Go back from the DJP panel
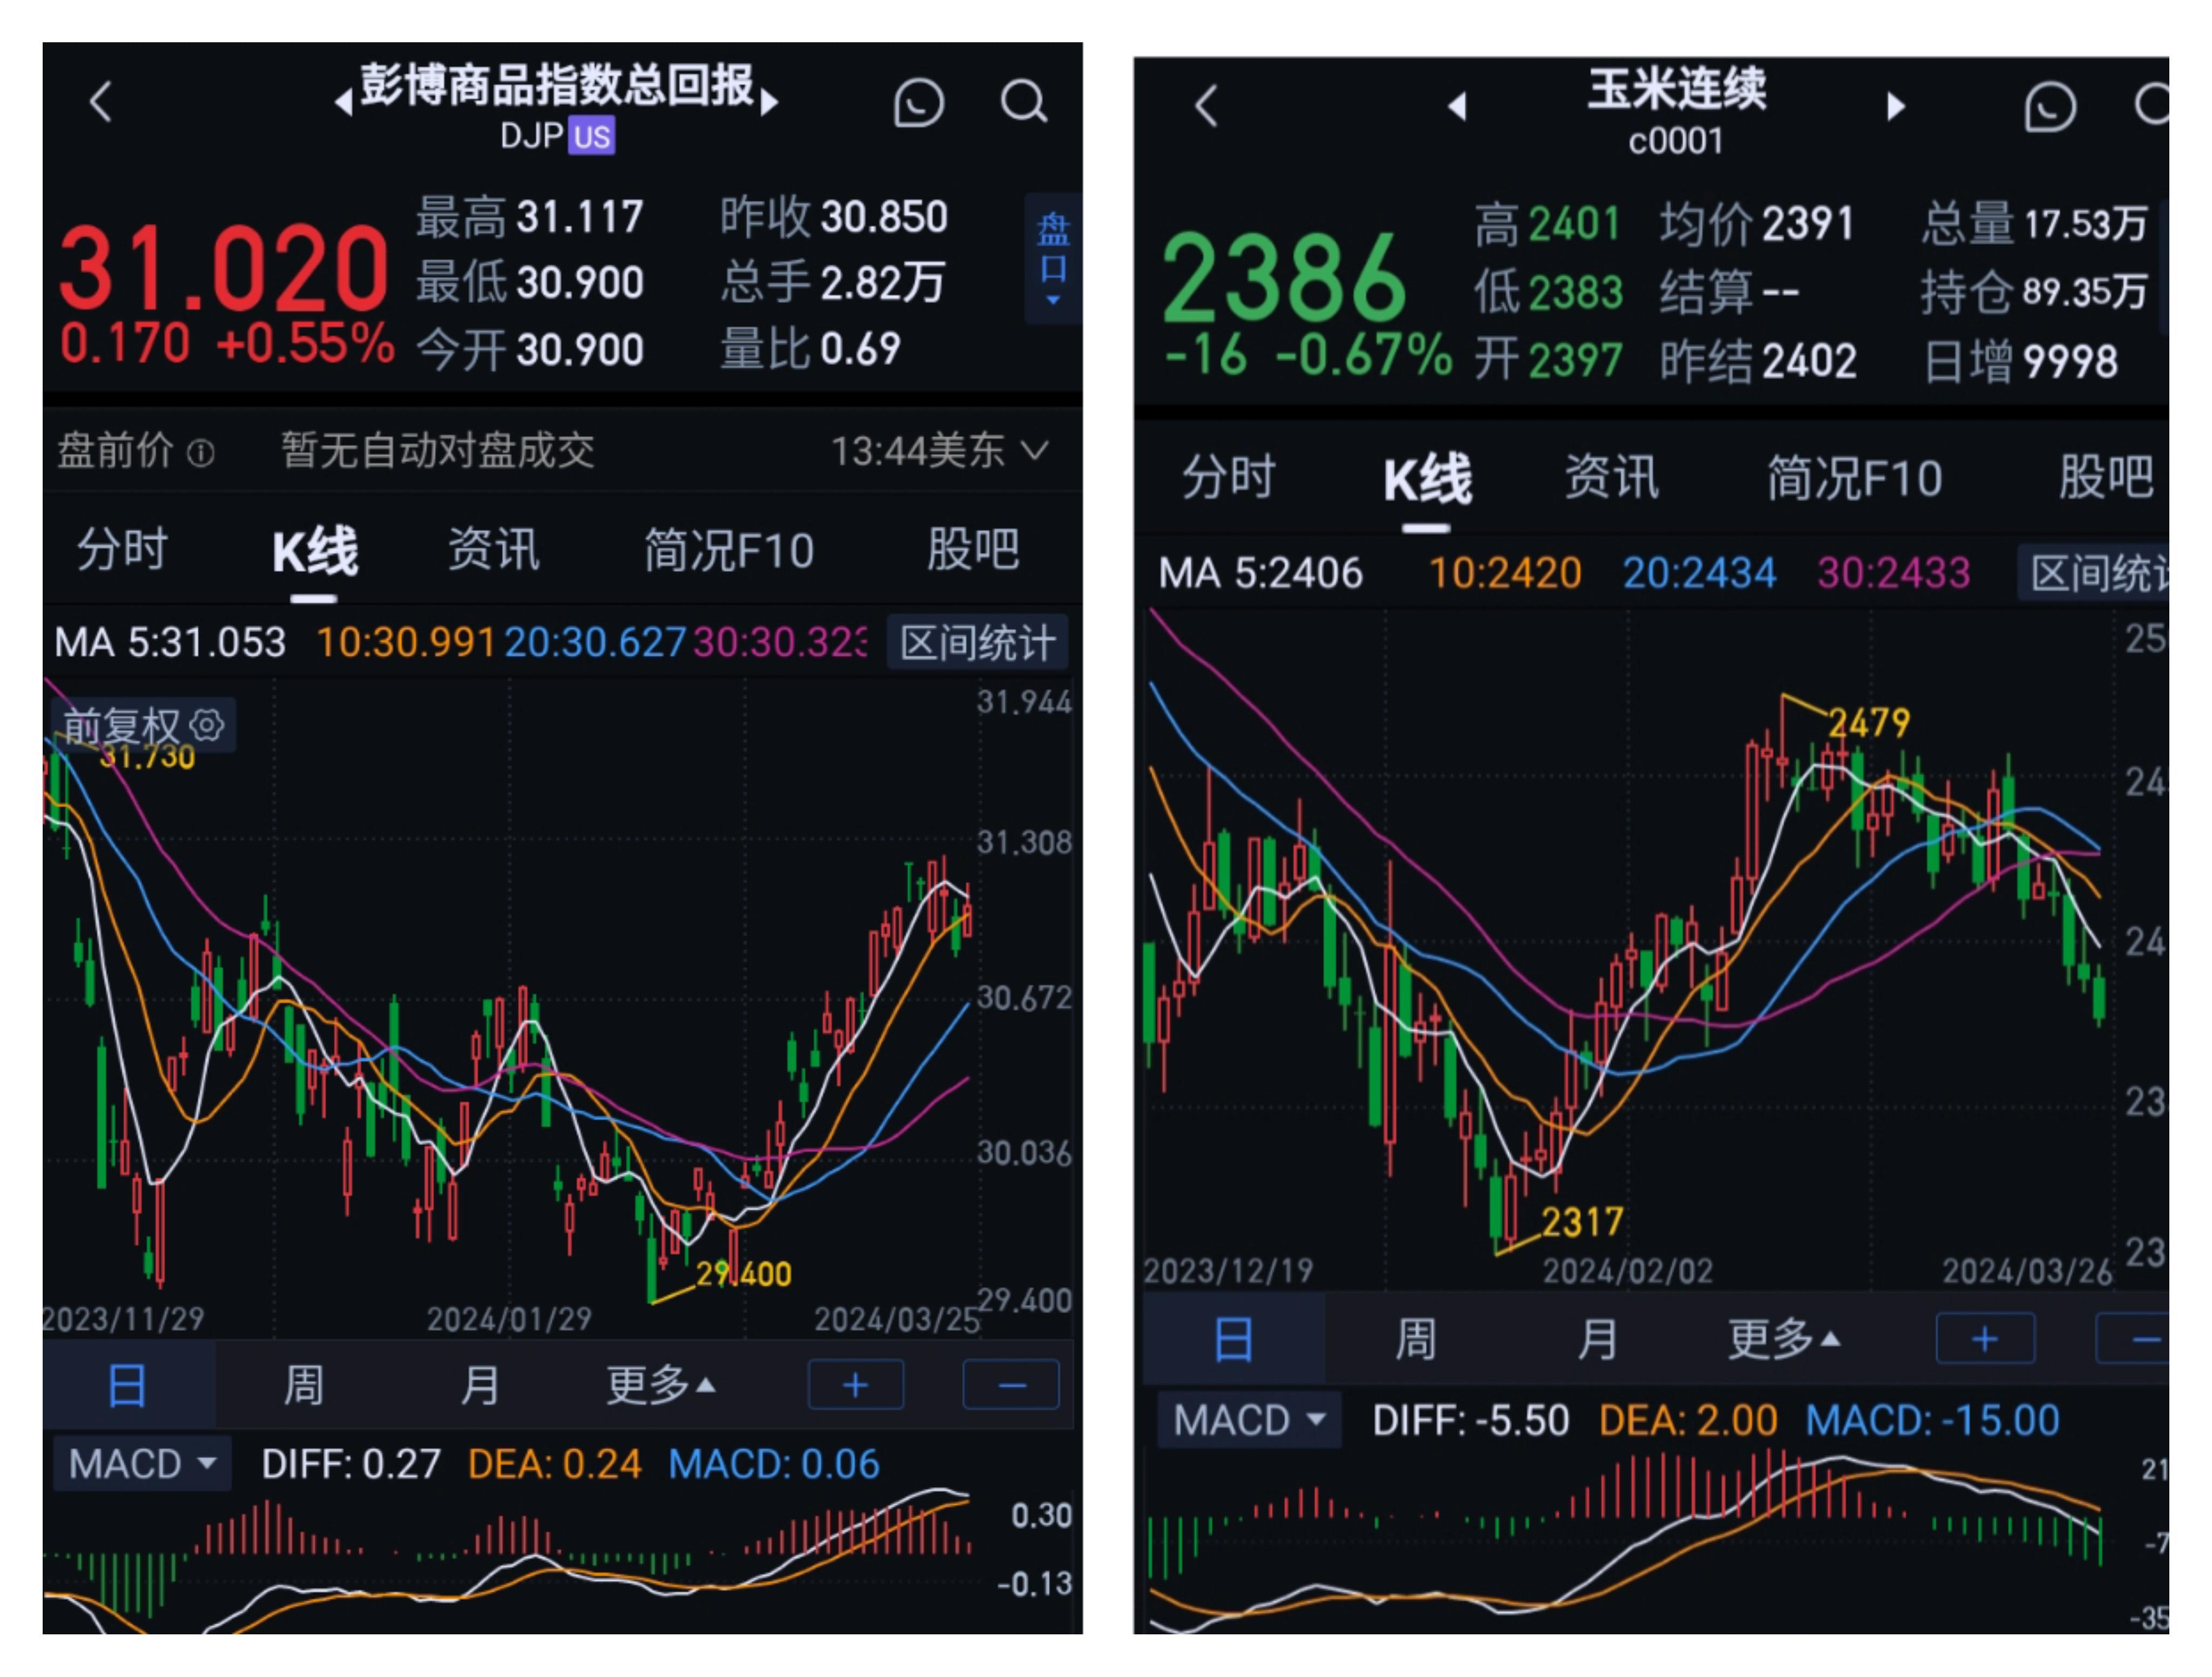2212x1677 pixels. coord(100,101)
